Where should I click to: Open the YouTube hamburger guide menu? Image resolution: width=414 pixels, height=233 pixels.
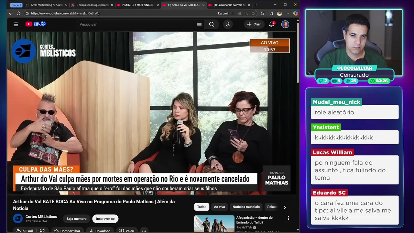coord(16,24)
